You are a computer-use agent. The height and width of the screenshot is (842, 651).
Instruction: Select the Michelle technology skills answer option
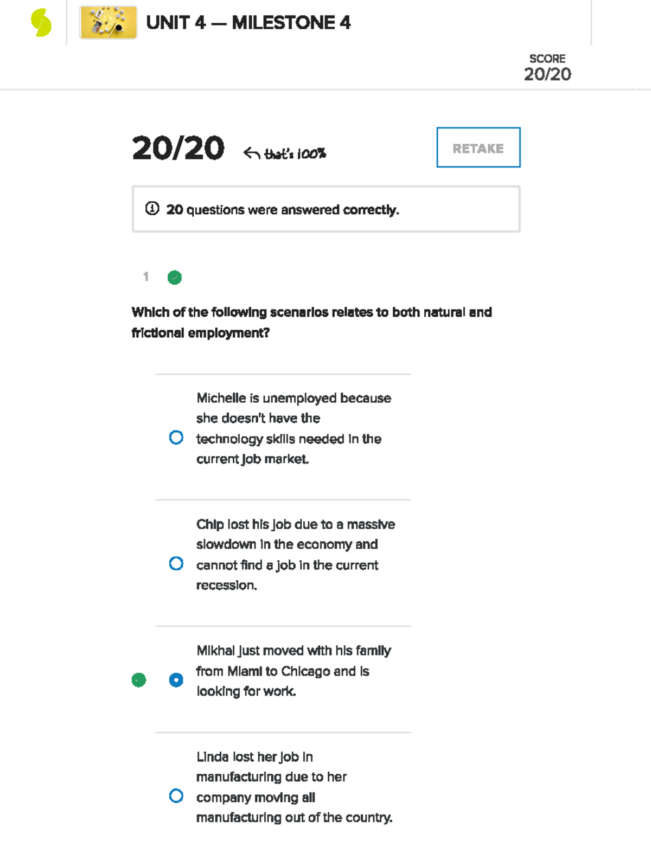(176, 437)
